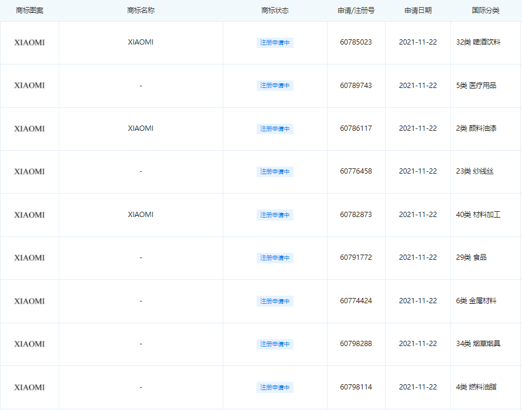Select registration number 60798288

(356, 344)
